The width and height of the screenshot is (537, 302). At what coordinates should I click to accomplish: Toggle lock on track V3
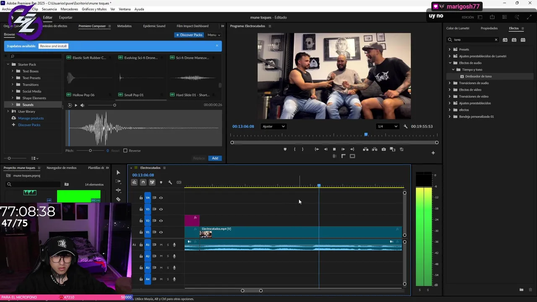pyautogui.click(x=141, y=209)
